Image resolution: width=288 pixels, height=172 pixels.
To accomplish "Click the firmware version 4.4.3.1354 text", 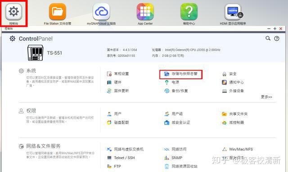I will pyautogui.click(x=130, y=50).
